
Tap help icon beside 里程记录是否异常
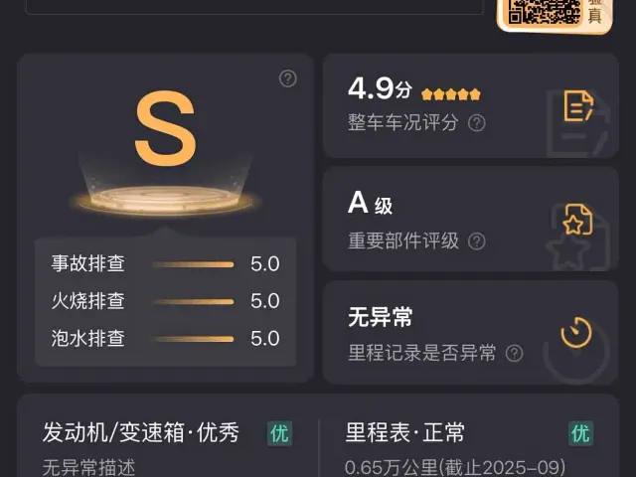[515, 354]
